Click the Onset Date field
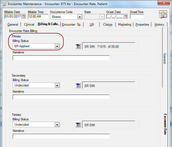Viewport: 172px width, 147px height. click(115, 17)
